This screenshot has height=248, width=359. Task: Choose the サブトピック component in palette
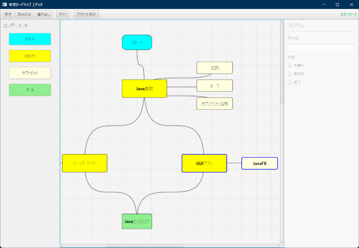click(30, 73)
